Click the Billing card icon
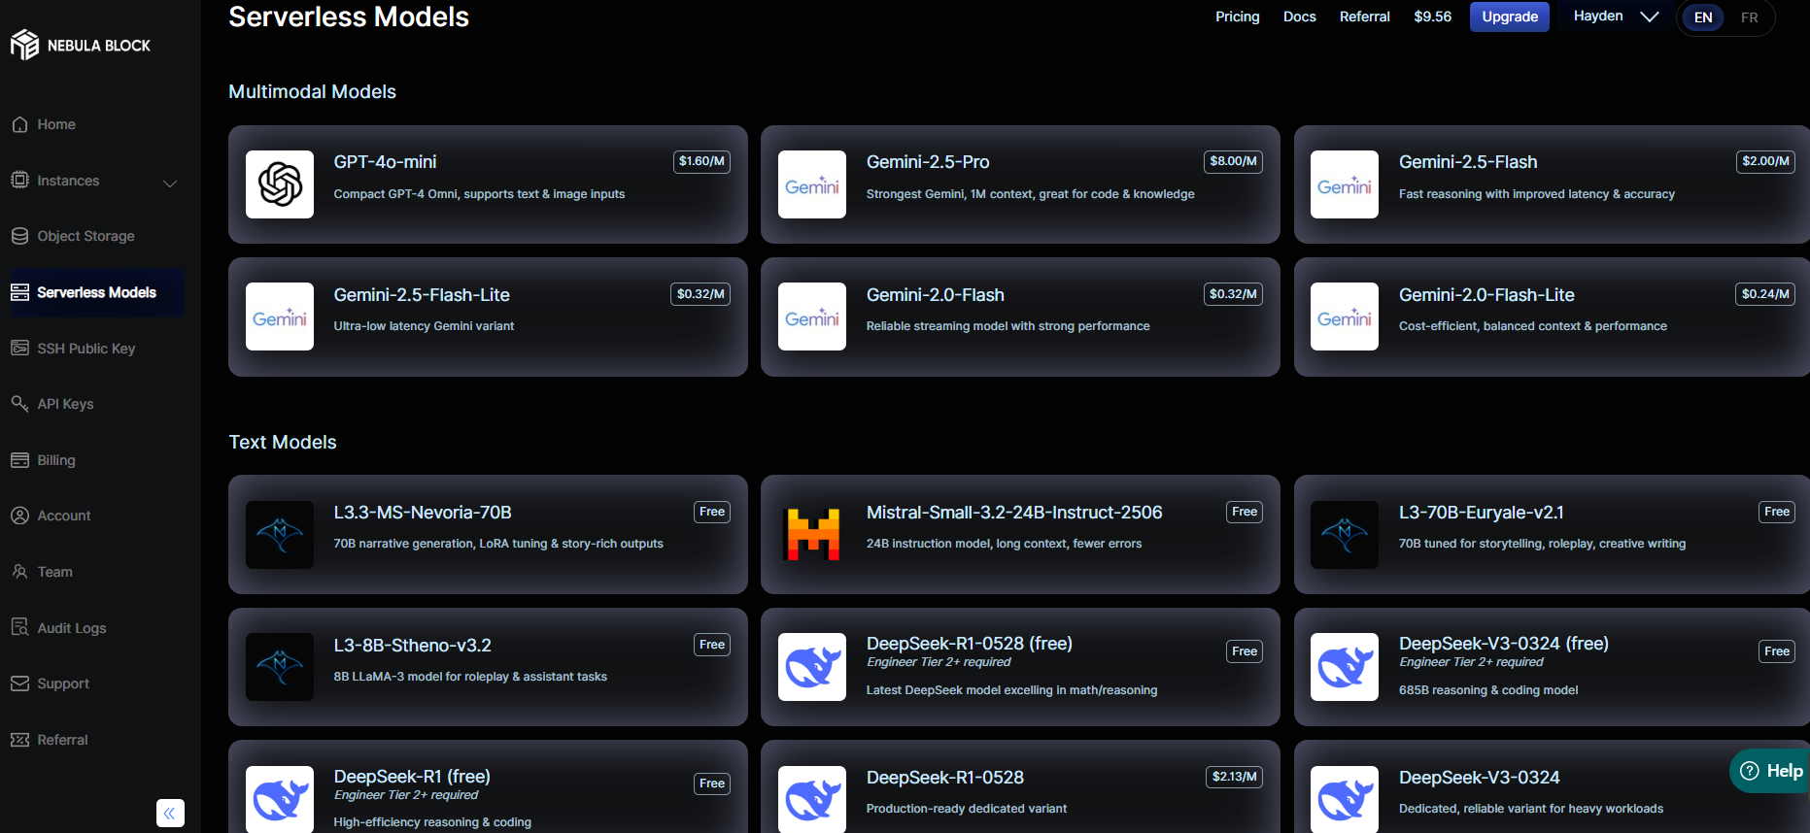This screenshot has width=1810, height=833. (x=19, y=460)
